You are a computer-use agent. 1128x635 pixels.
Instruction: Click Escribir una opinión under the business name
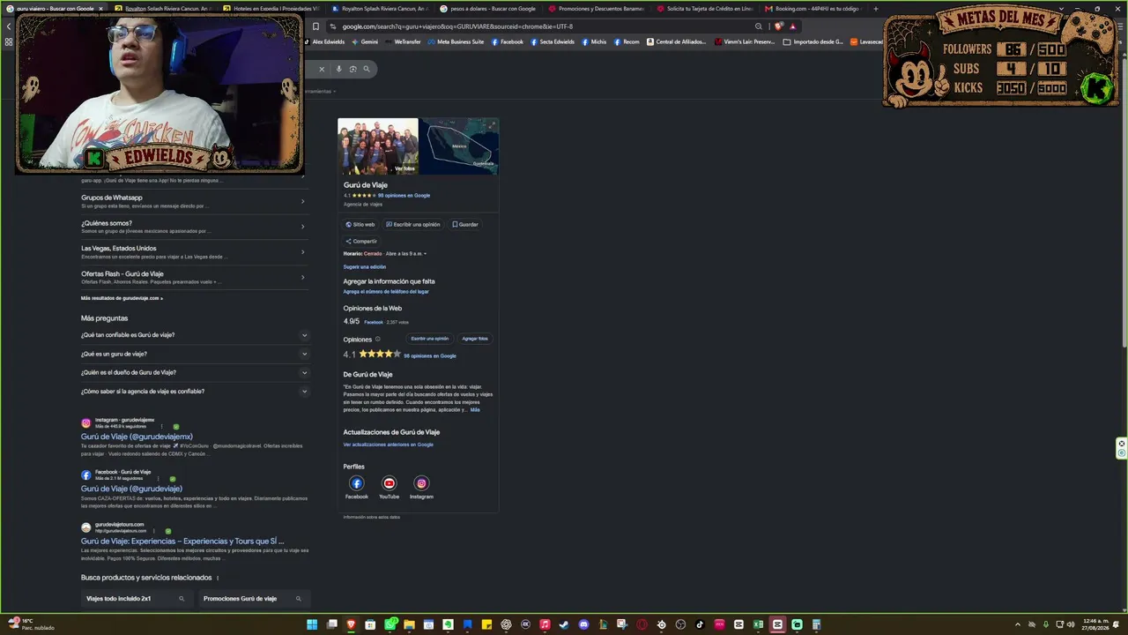(x=412, y=225)
